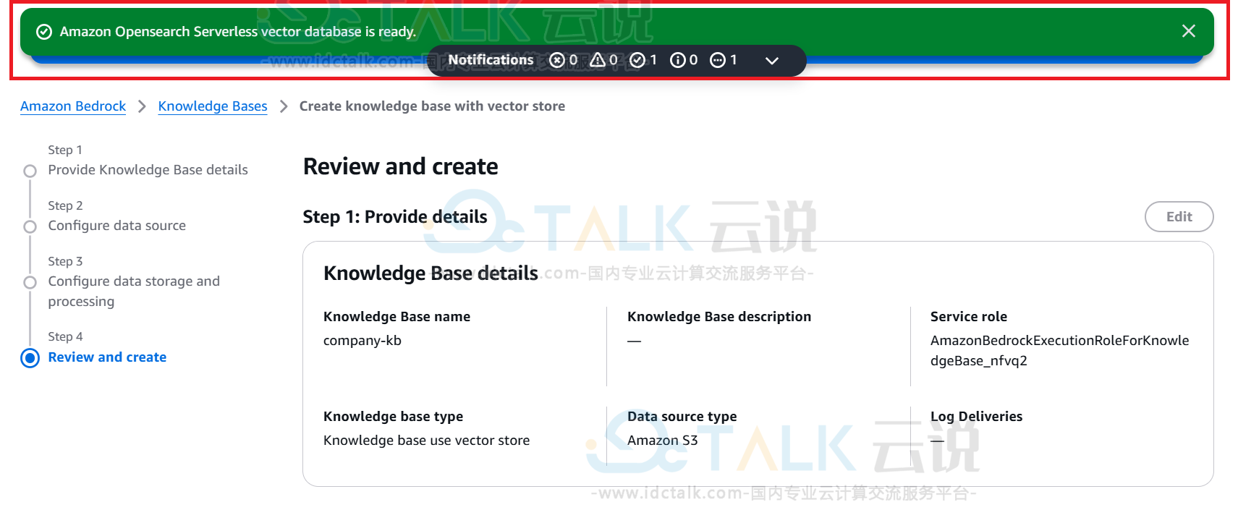This screenshot has height=510, width=1238.
Task: Click the info count icon in Notifications
Action: (x=678, y=60)
